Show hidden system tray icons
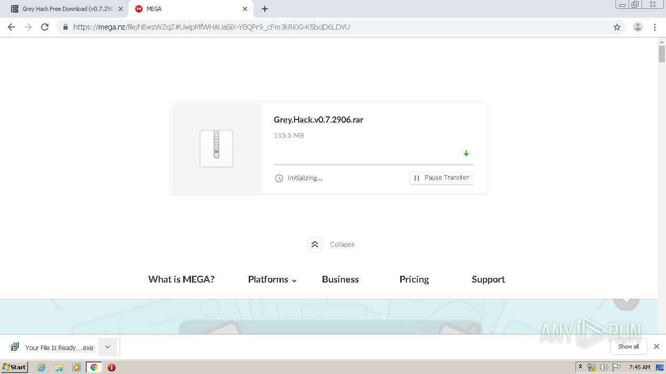The height and width of the screenshot is (374, 666). 580,367
